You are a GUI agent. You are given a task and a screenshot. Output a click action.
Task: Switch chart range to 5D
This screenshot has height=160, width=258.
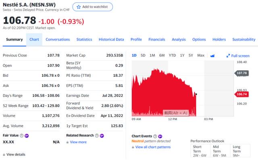[x=143, y=55]
